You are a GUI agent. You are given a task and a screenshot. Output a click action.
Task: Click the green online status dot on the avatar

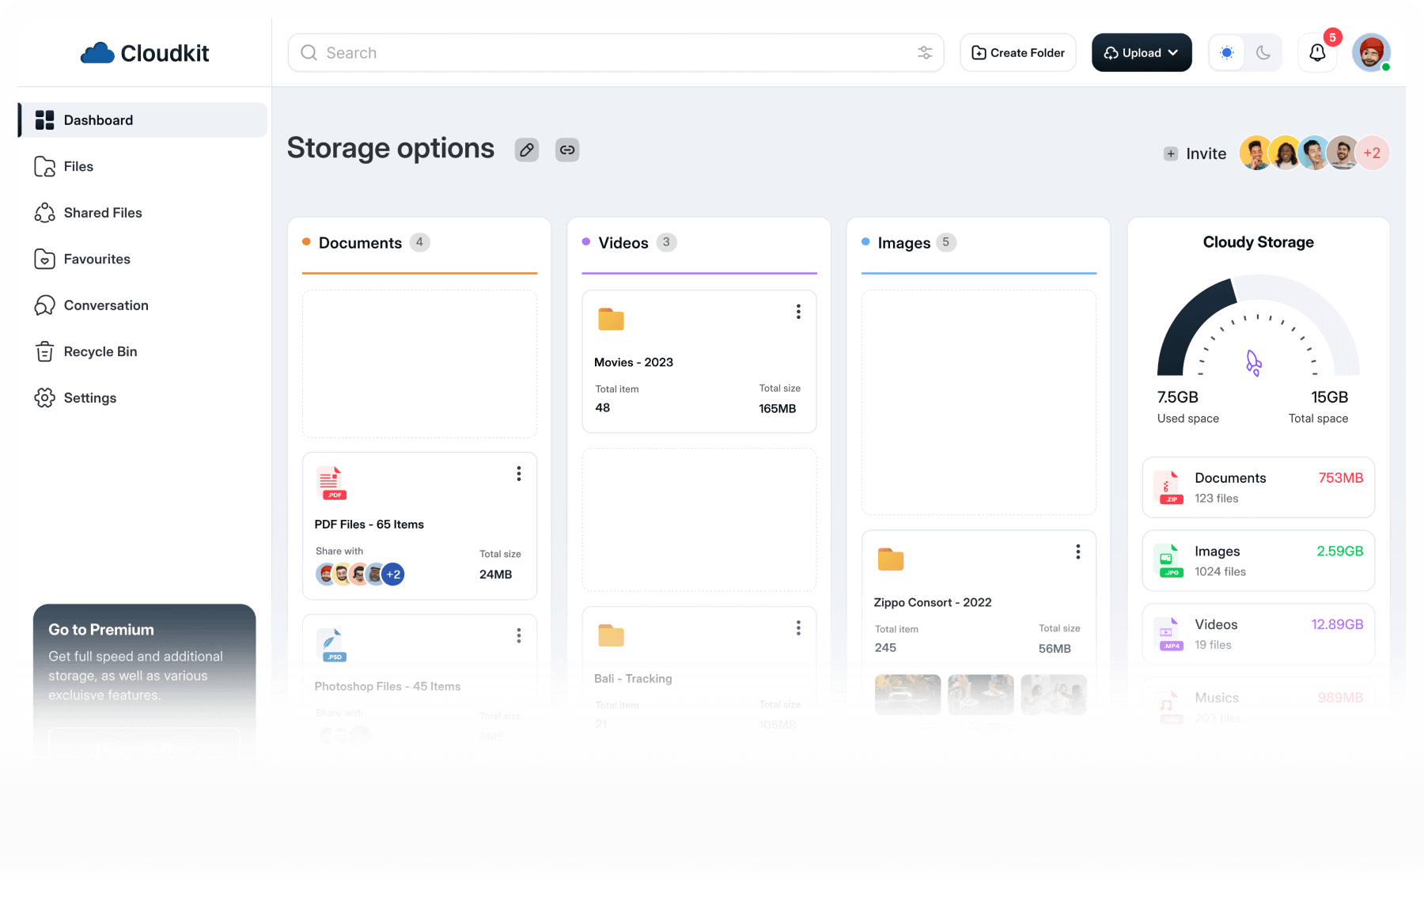click(1385, 66)
